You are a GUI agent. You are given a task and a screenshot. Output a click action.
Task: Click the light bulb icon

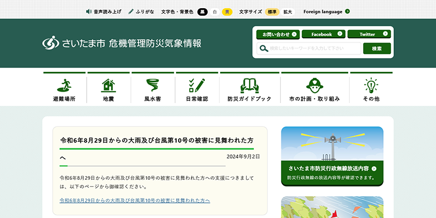coord(371,86)
